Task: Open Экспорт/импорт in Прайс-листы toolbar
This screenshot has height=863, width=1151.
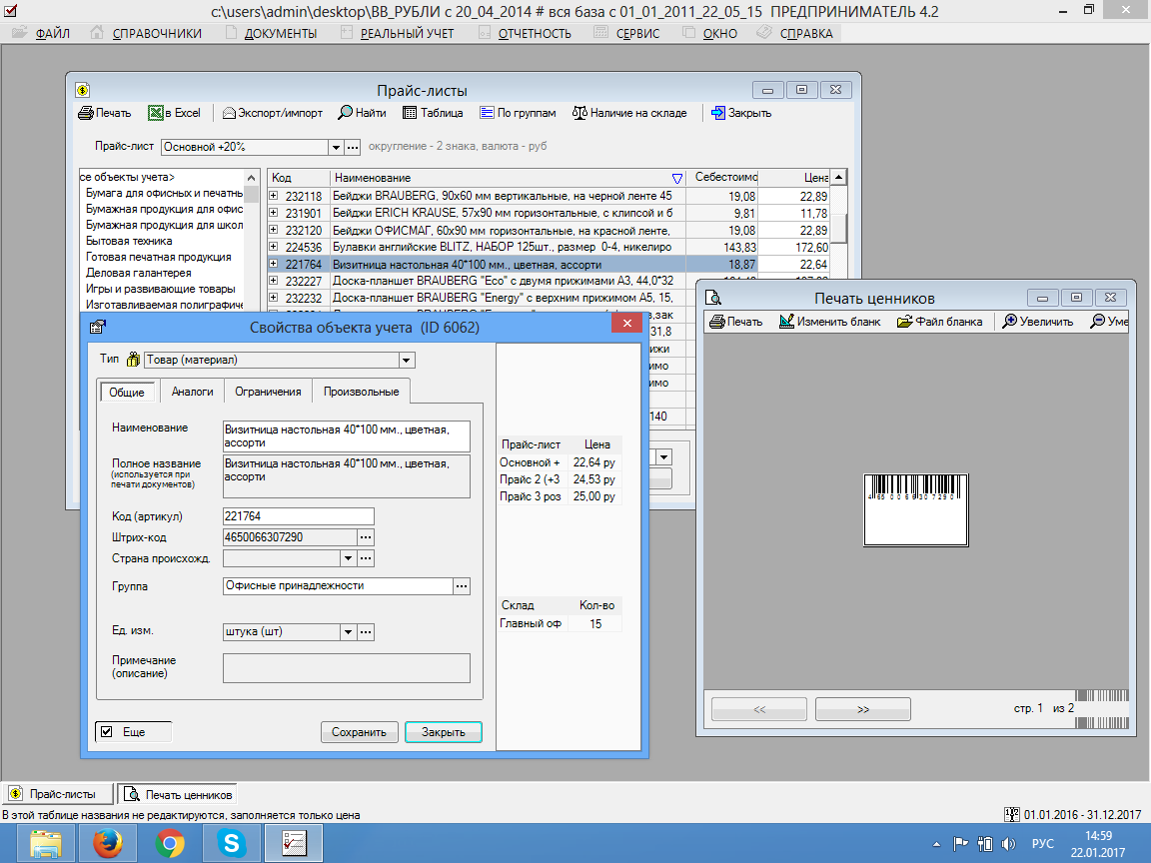Action: tap(273, 113)
